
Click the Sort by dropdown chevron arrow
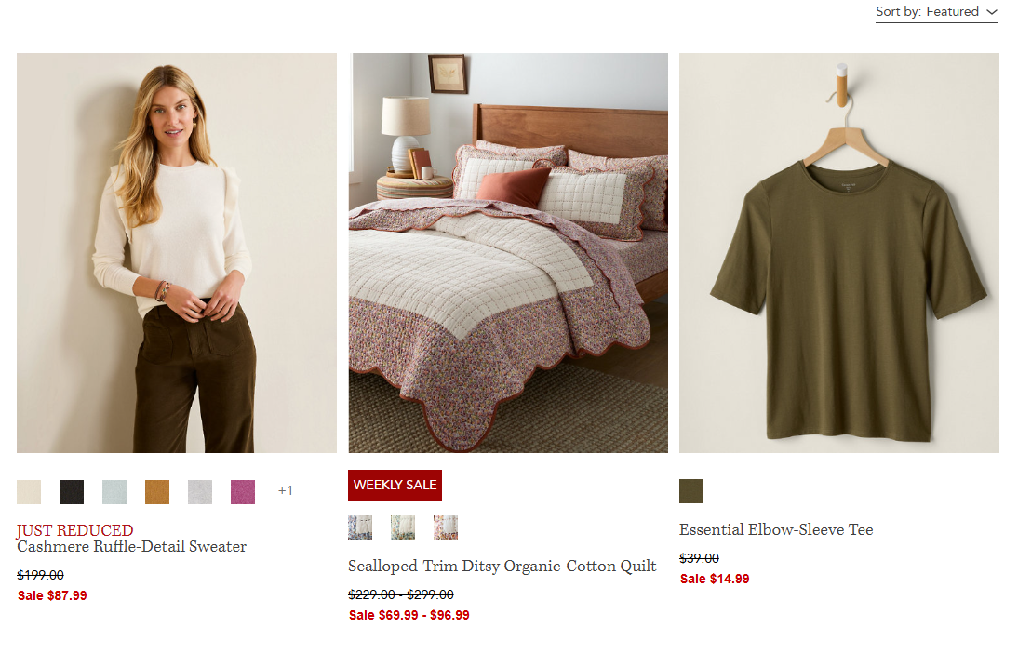(991, 12)
